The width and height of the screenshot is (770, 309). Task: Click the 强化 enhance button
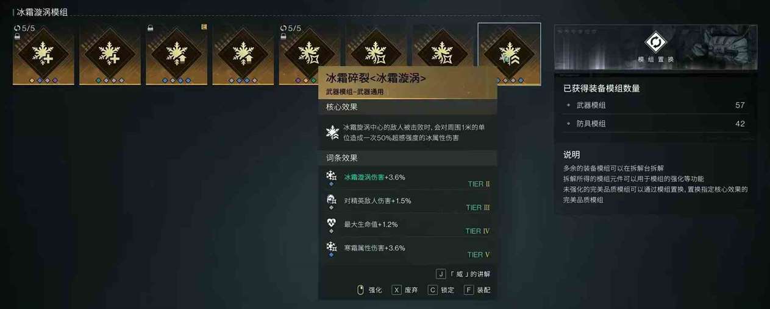(x=369, y=290)
